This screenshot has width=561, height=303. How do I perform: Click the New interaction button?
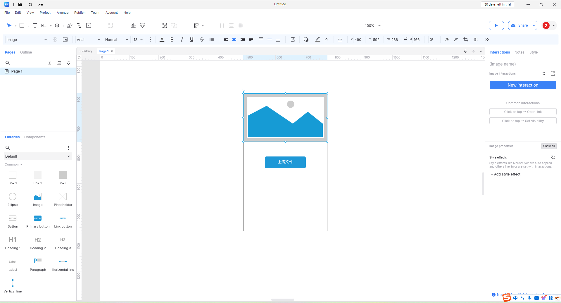coord(523,85)
